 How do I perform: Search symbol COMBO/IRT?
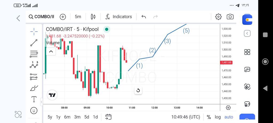pos(42,17)
